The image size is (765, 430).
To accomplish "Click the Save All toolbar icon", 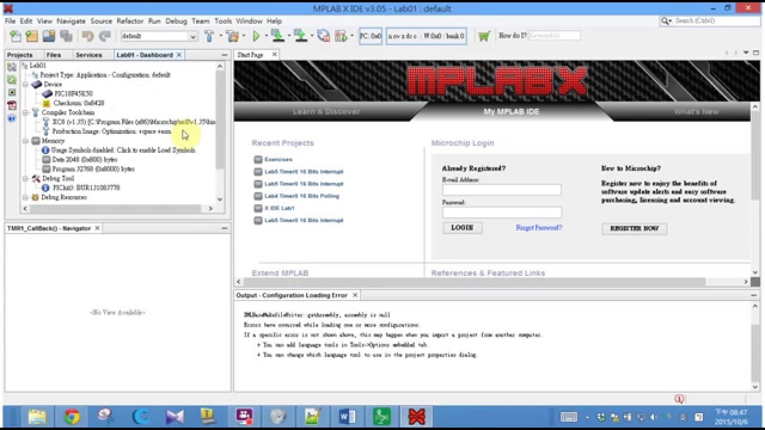I will click(x=65, y=36).
